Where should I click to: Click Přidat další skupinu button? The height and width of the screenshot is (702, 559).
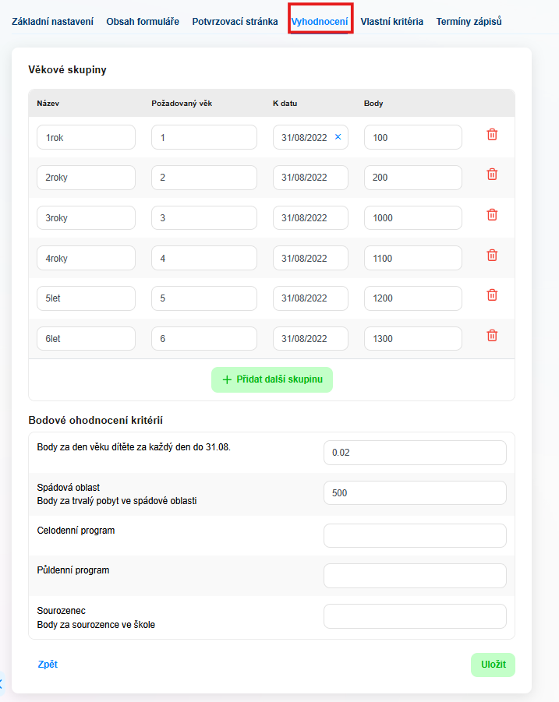271,379
